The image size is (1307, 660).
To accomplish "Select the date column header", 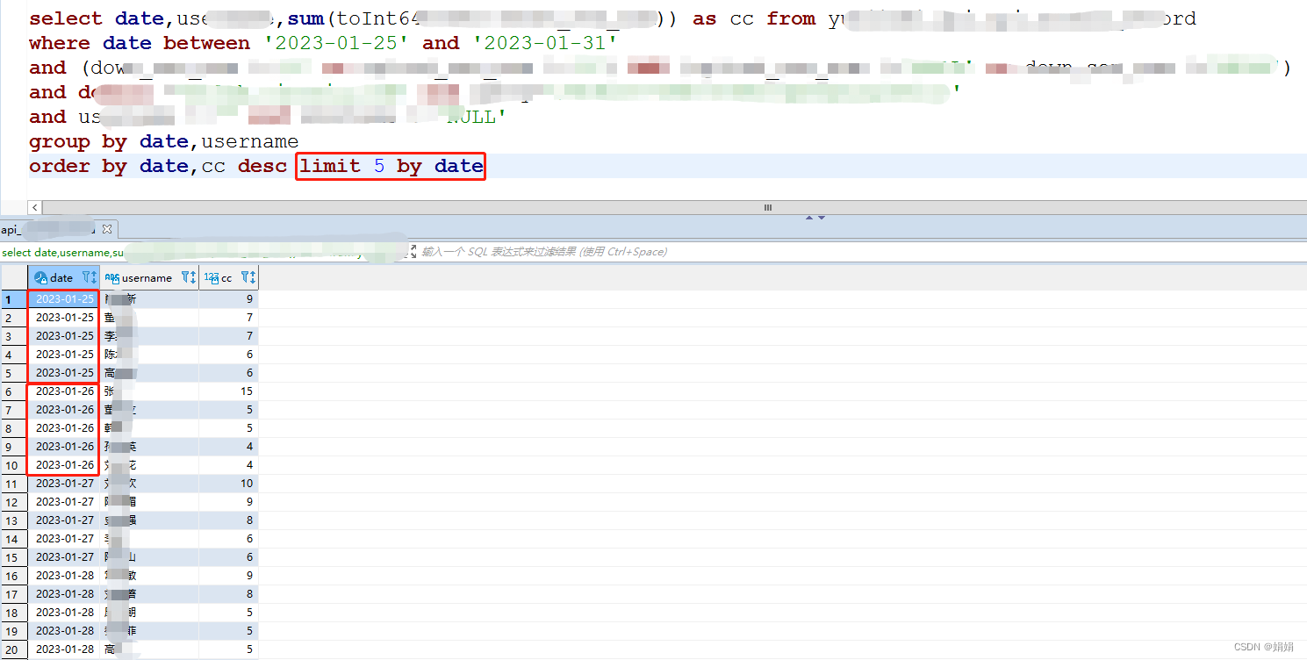I will tap(64, 277).
